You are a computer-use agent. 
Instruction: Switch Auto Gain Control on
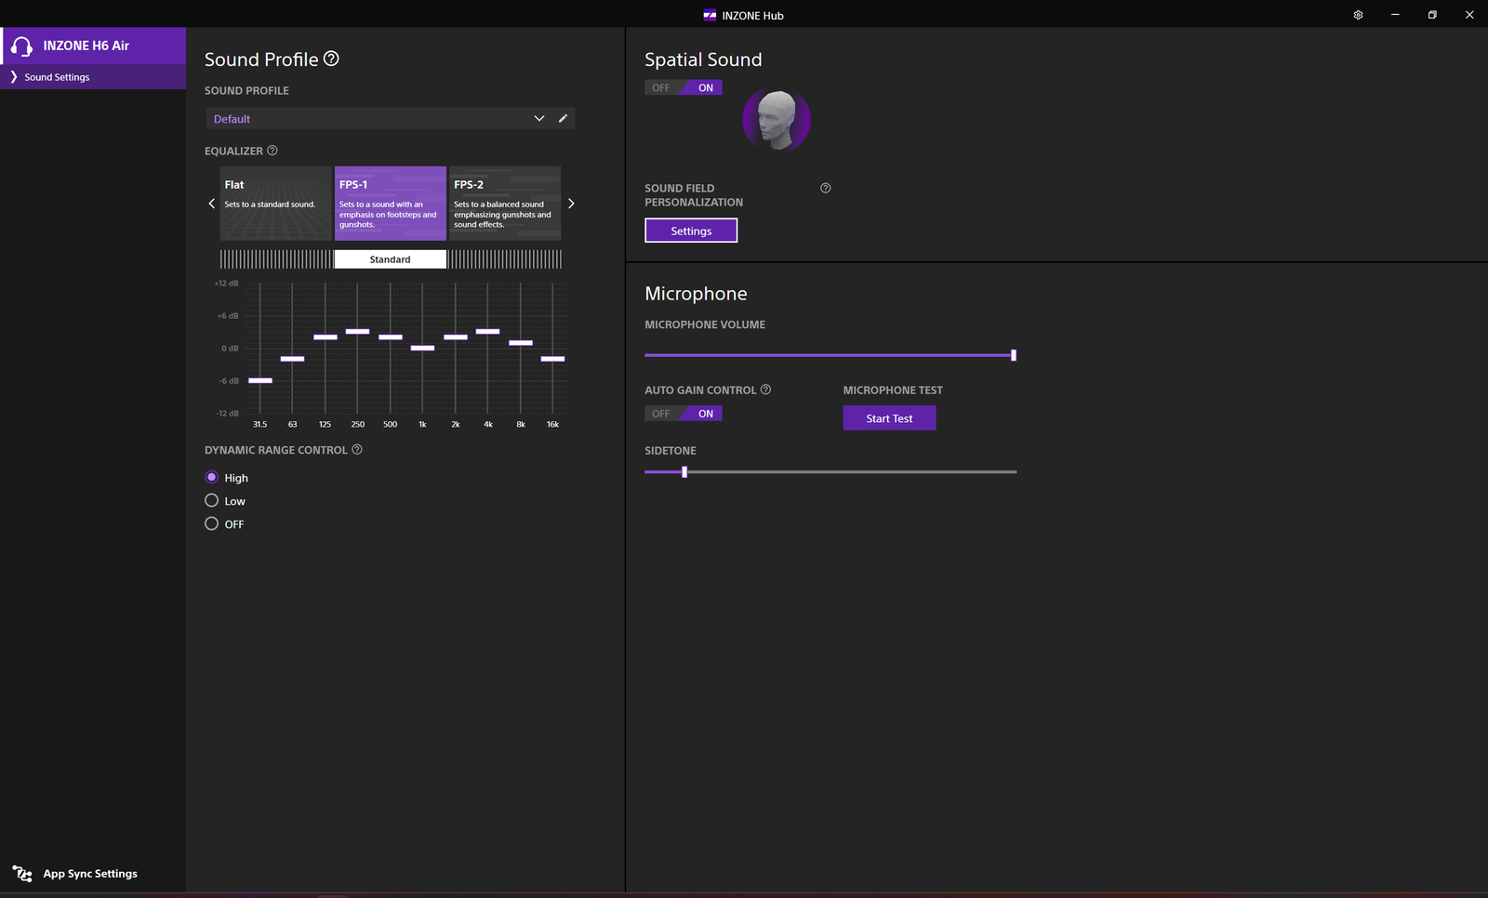[704, 414]
